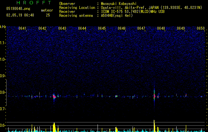Click the Receiving Location label

point(77,8)
